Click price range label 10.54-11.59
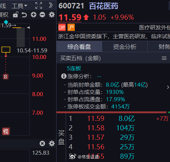The width and height of the screenshot is (170, 162). [32, 51]
